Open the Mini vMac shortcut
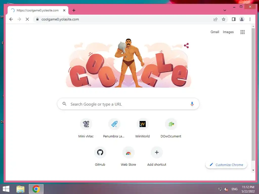 pyautogui.click(x=86, y=129)
